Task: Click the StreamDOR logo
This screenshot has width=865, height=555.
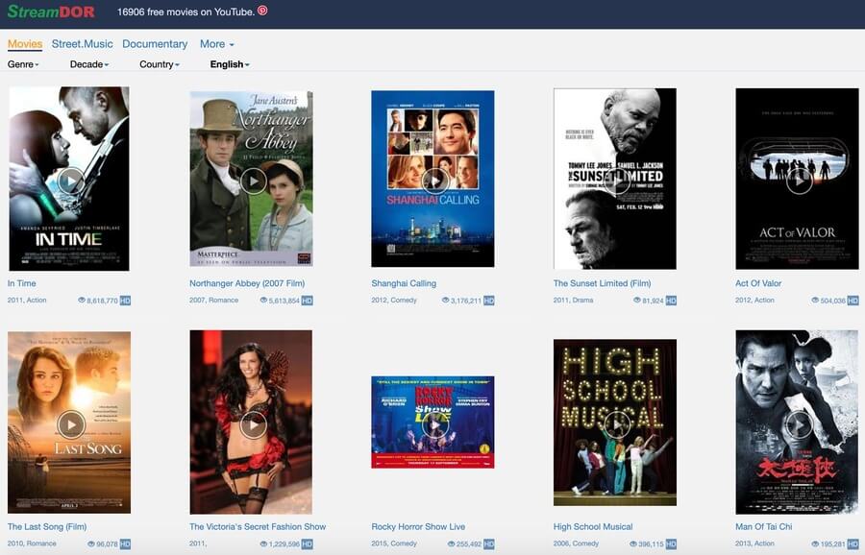Action: coord(51,12)
